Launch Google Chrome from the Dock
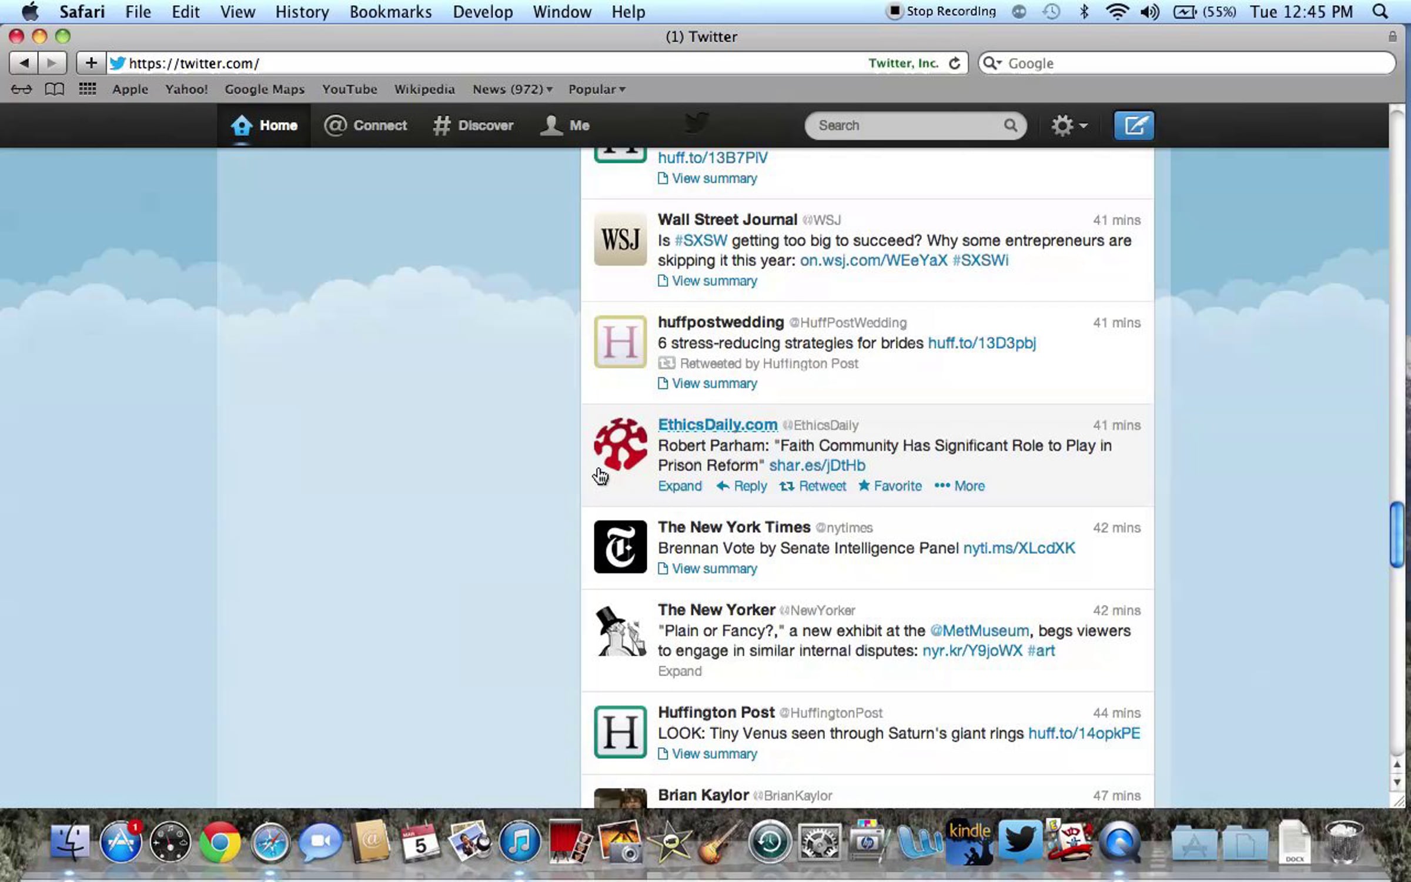1411x882 pixels. 220,842
